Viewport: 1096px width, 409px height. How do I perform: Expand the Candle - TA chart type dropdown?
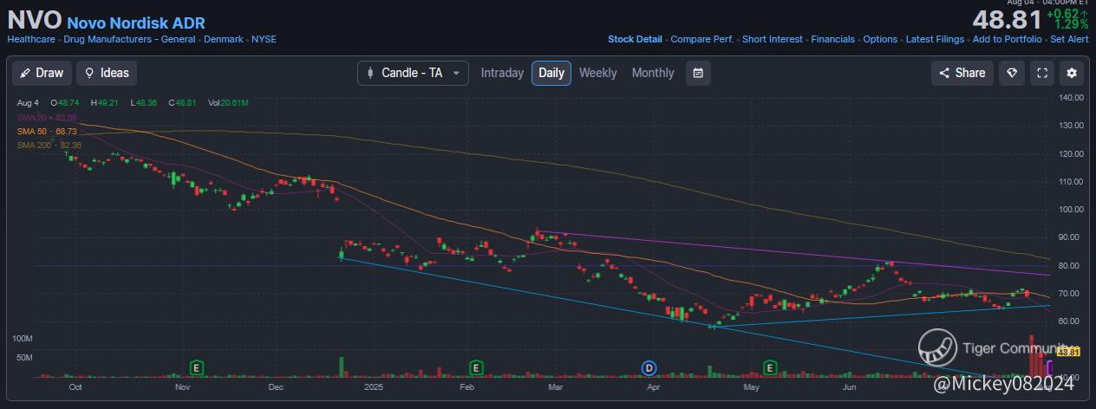point(413,73)
